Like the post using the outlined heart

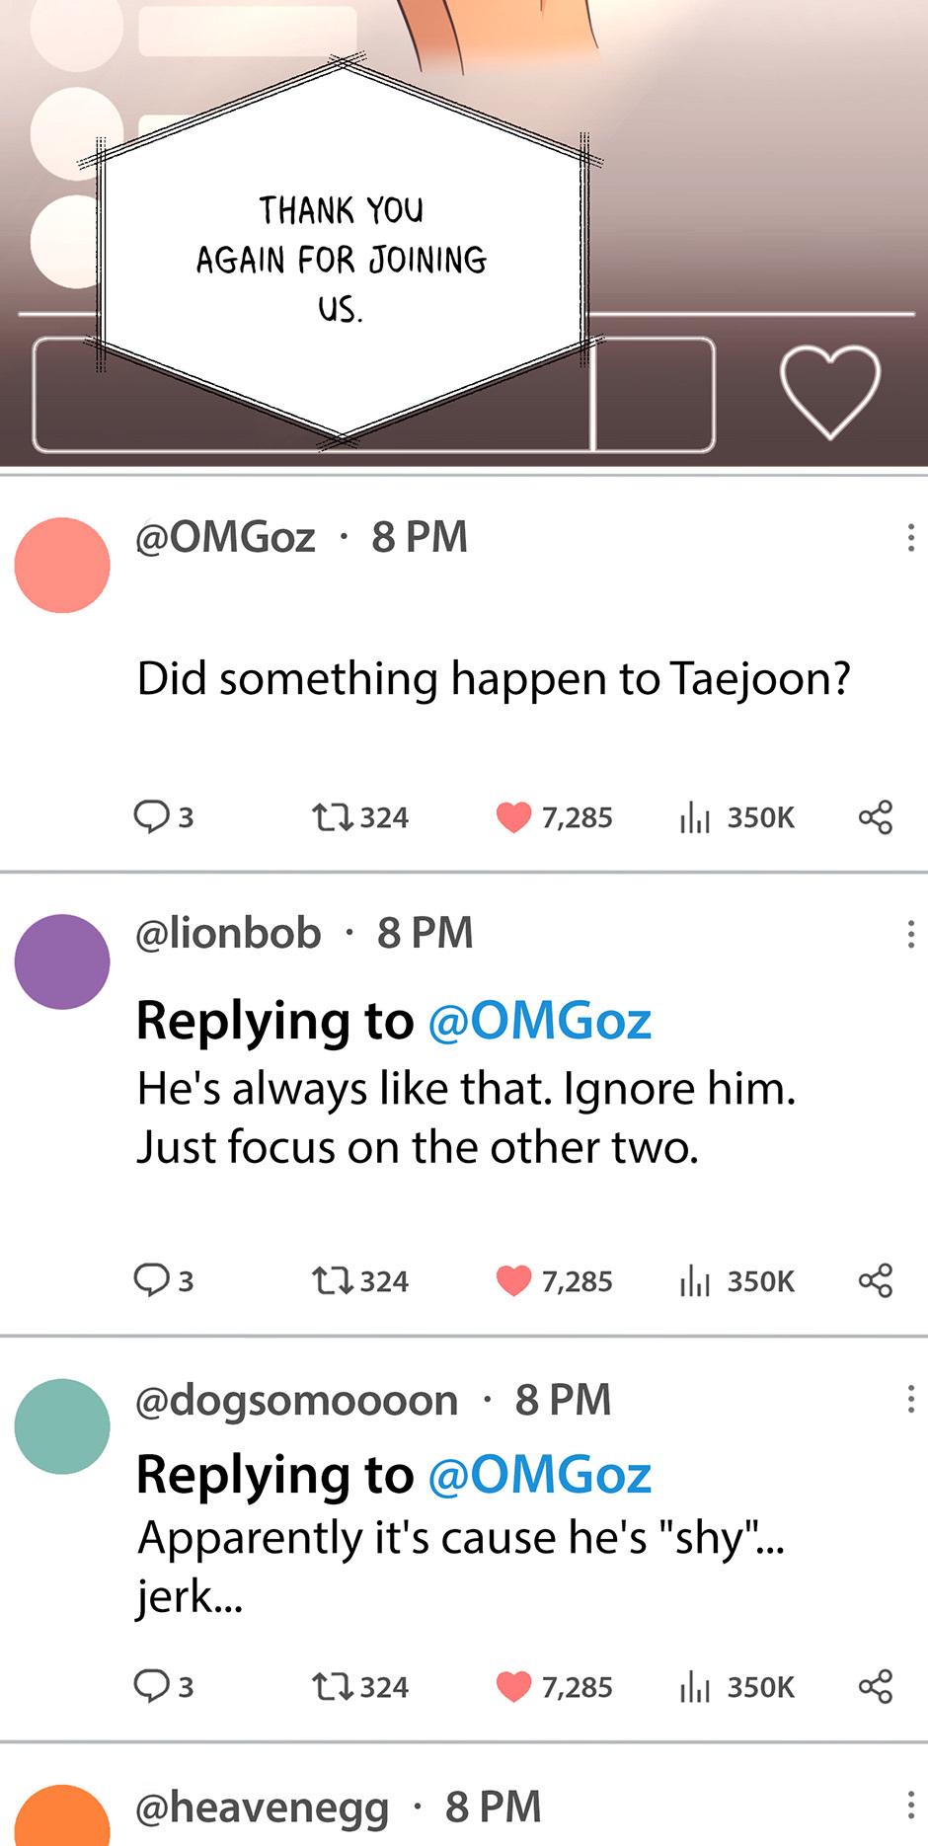(x=829, y=391)
